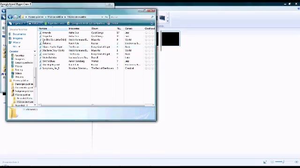This screenshot has height=168, width=300.
Task: Click music file icon beside Amanda
Action: click(x=40, y=33)
